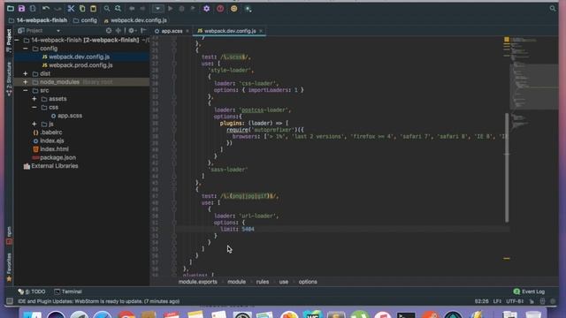
Task: Collapse the css folder
Action: [34, 107]
